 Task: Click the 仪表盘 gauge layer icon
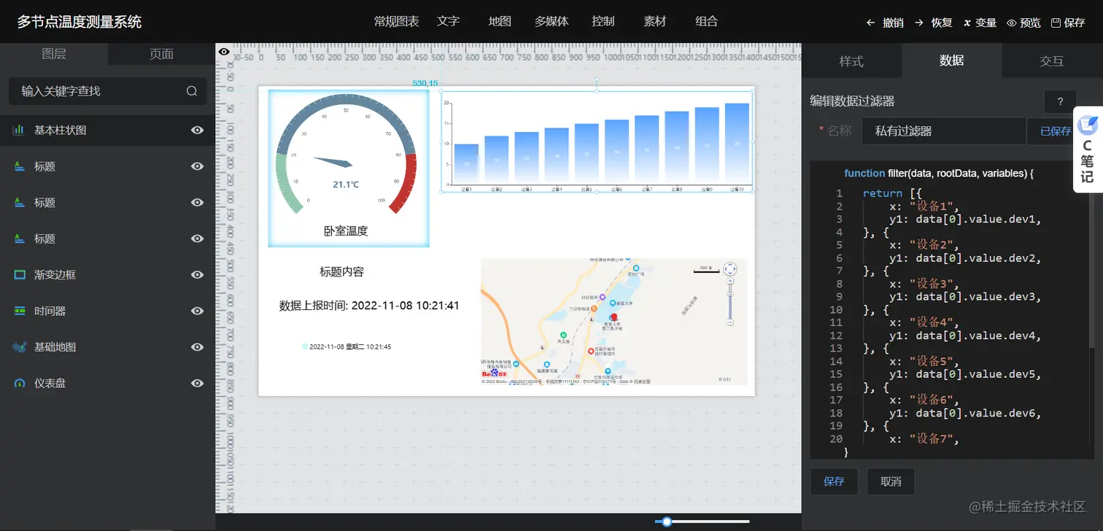[20, 383]
